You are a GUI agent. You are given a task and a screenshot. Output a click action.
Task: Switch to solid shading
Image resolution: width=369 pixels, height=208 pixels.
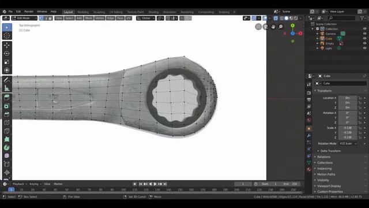(287, 18)
